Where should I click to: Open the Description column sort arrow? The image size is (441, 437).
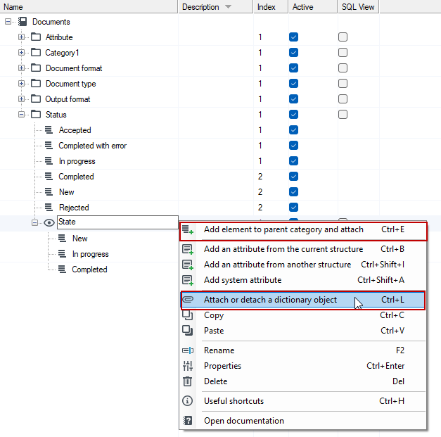pos(228,7)
